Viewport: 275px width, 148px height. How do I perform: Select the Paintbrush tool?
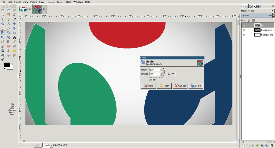coord(3,46)
